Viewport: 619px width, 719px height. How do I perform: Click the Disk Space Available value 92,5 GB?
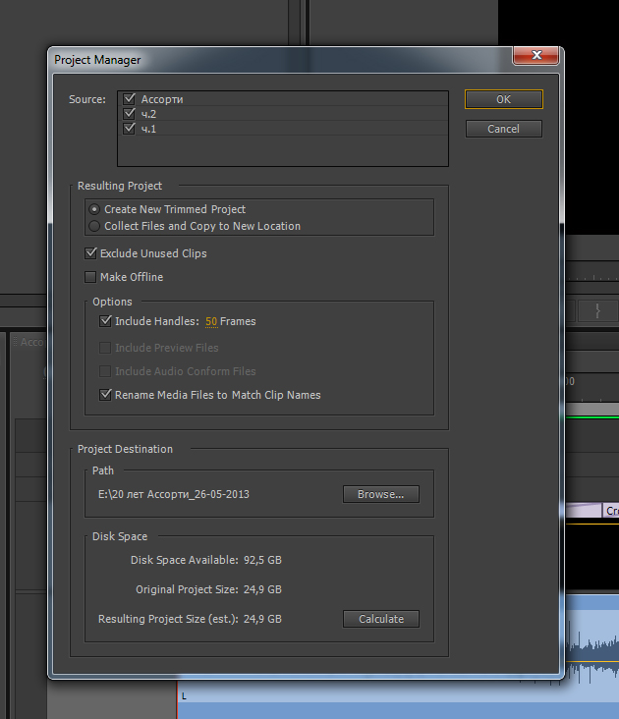pos(262,560)
